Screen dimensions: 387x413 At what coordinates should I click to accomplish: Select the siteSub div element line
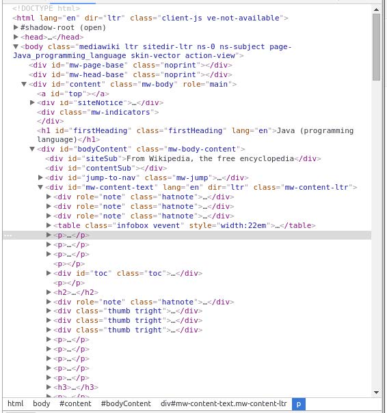(183, 158)
